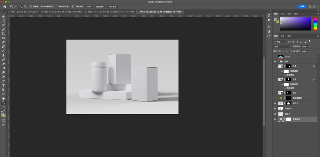
Task: Select the Magic Wand tool
Action: pyautogui.click(x=3, y=29)
